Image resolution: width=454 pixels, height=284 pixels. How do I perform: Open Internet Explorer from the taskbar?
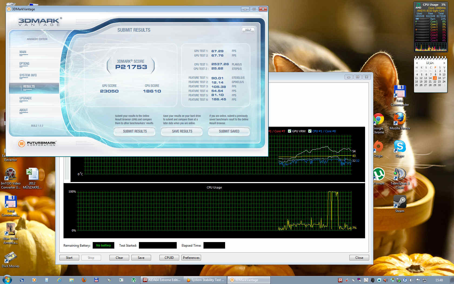pos(59,280)
